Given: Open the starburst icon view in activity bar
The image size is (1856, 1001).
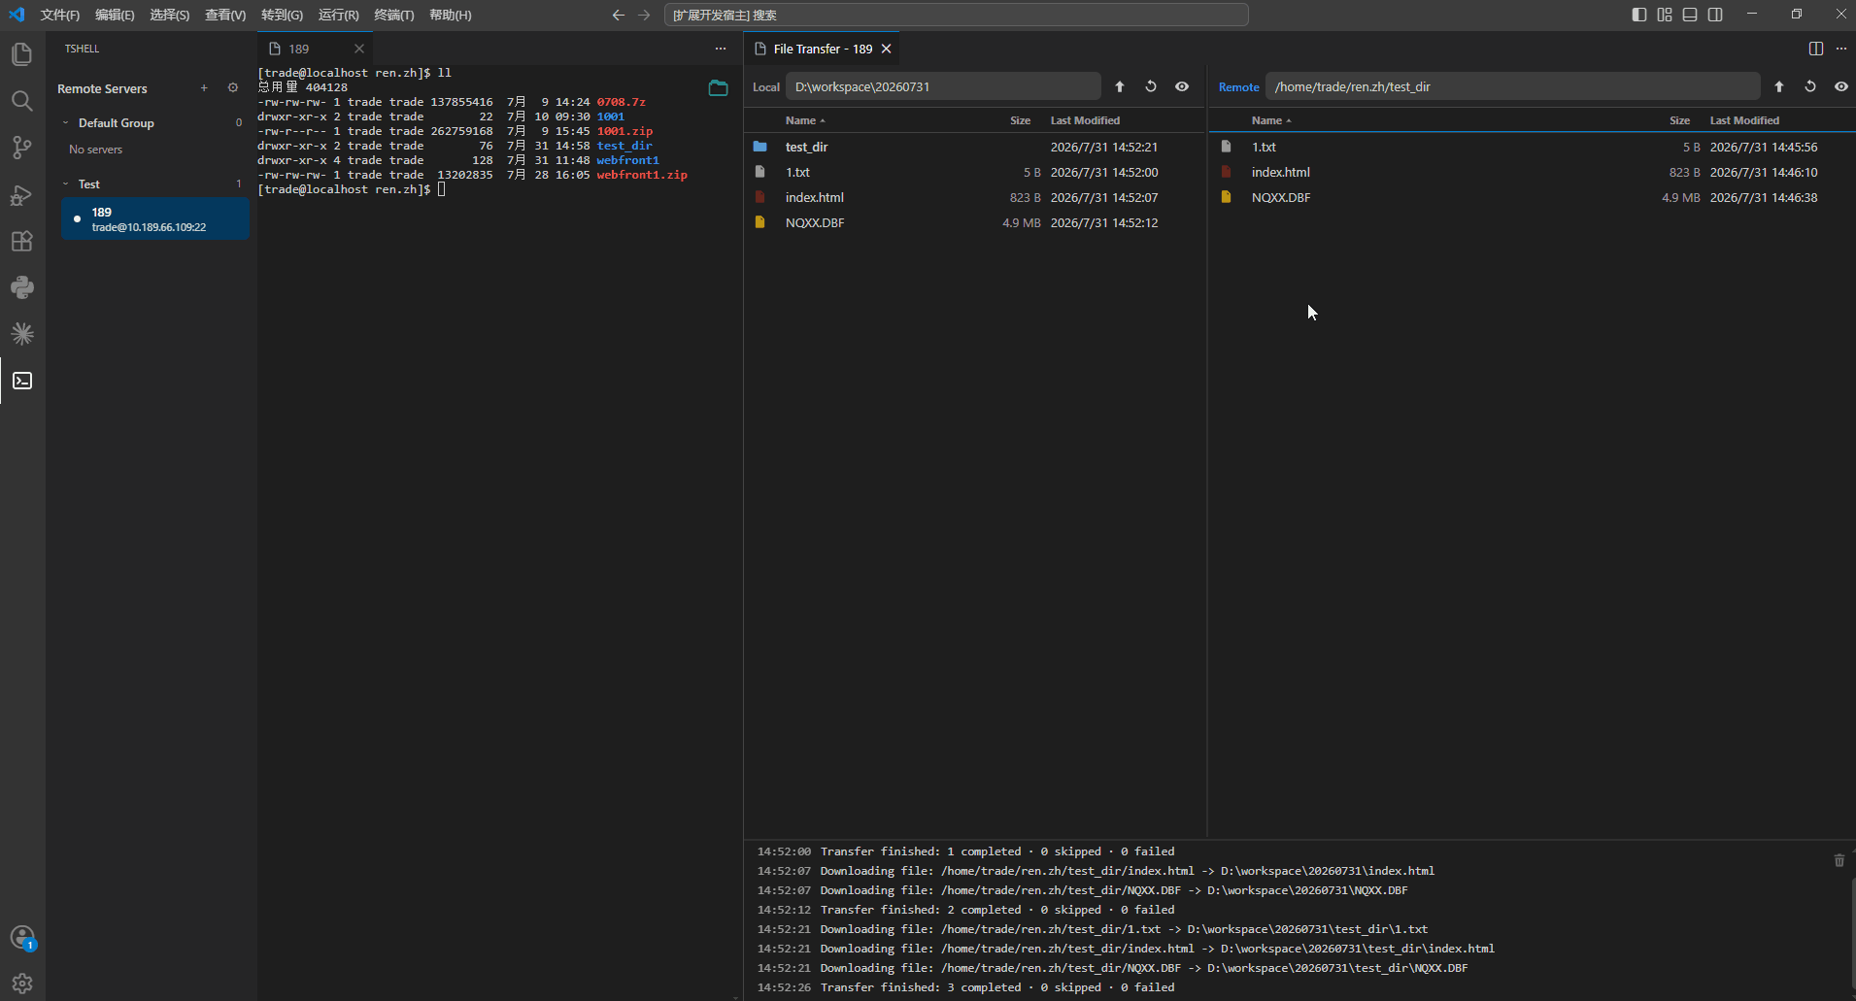Looking at the screenshot, I should (22, 334).
